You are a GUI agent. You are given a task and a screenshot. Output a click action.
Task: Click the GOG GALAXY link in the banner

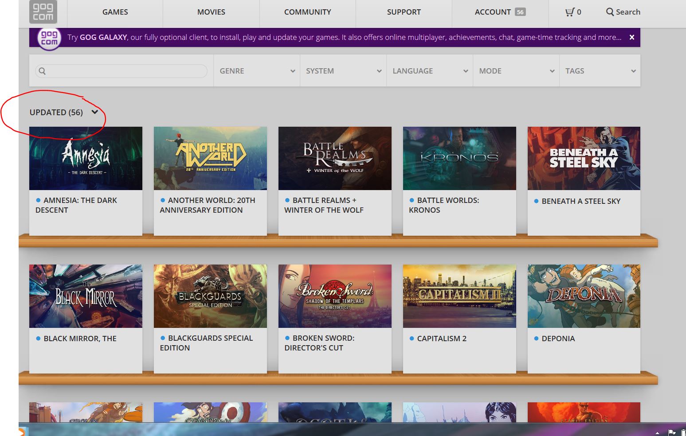(103, 37)
